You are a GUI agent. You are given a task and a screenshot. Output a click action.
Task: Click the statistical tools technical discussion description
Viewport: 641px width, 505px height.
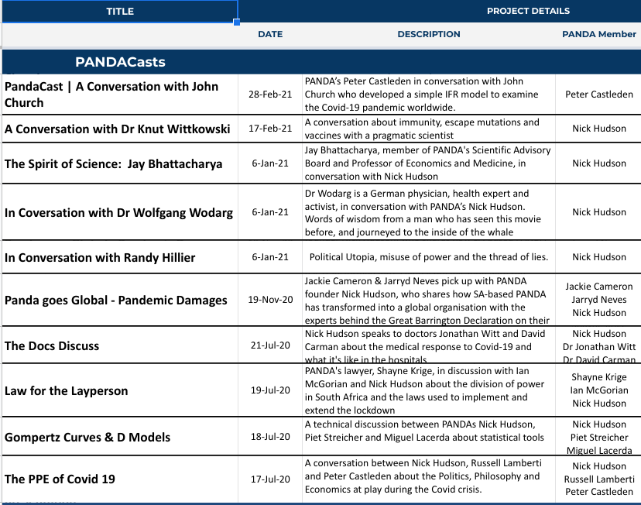429,437
